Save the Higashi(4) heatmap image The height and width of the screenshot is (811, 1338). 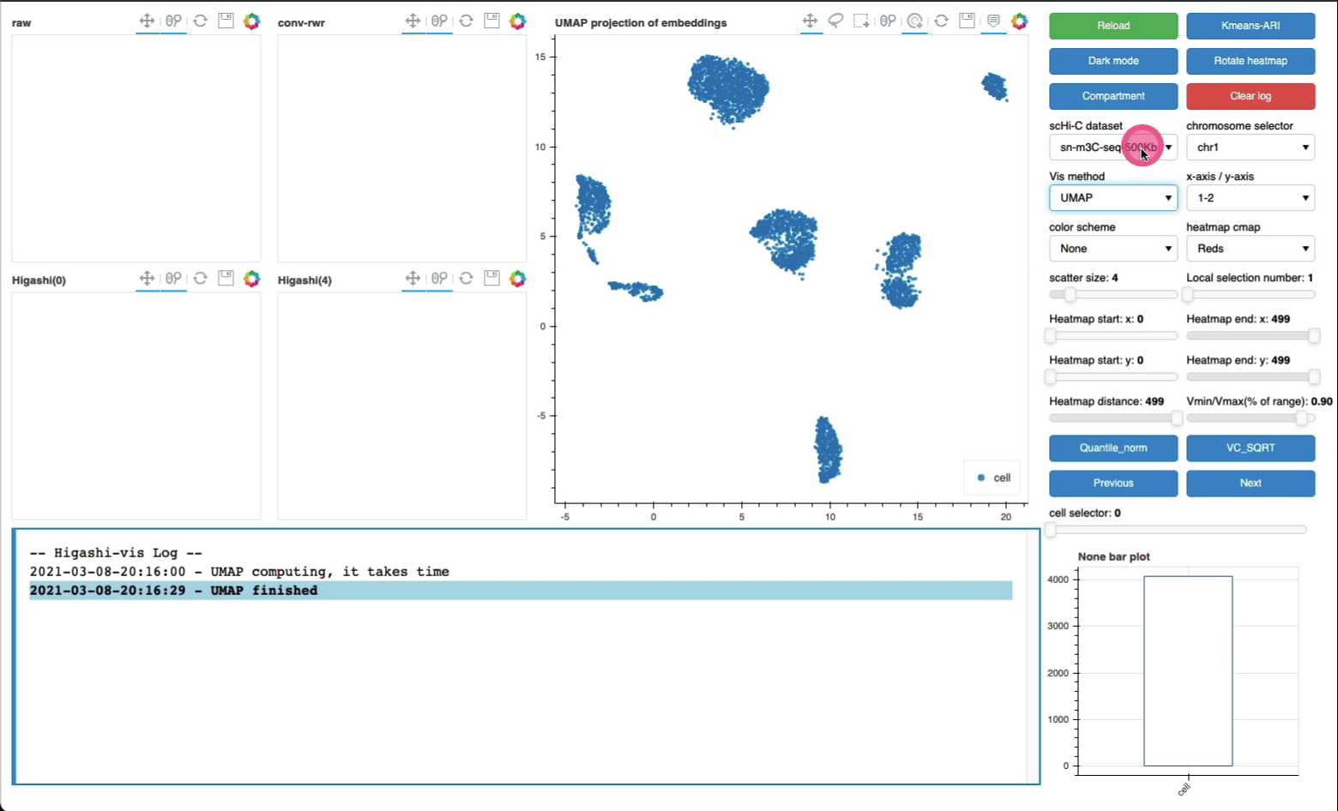491,279
